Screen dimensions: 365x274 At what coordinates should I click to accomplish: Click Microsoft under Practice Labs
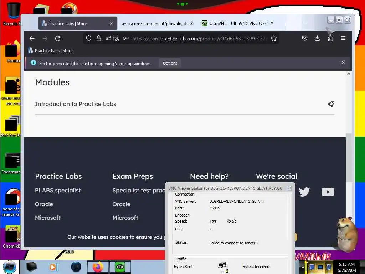[48, 218]
